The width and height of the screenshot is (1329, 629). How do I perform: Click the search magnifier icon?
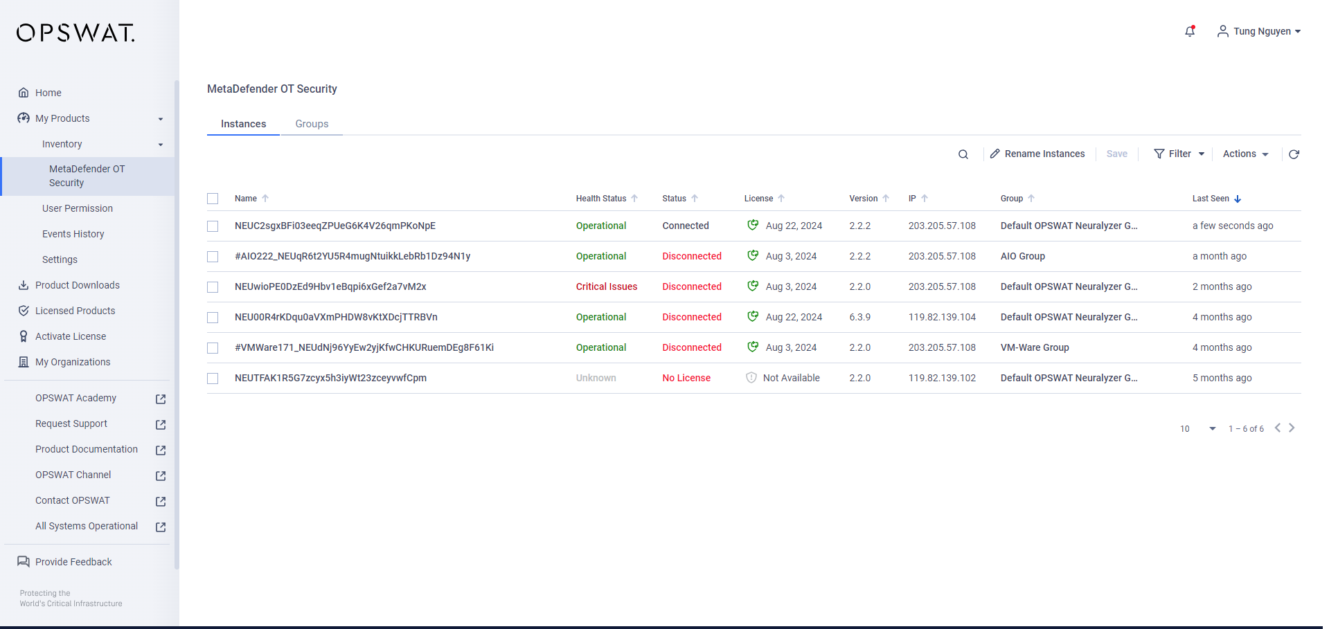(963, 154)
